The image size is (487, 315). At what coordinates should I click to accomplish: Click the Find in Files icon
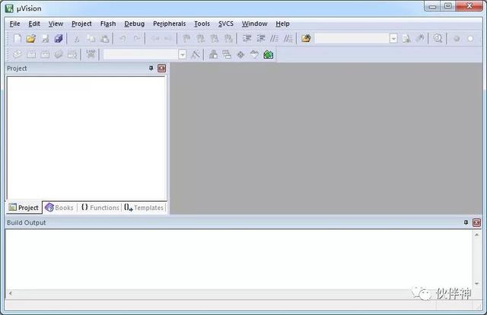[406, 38]
